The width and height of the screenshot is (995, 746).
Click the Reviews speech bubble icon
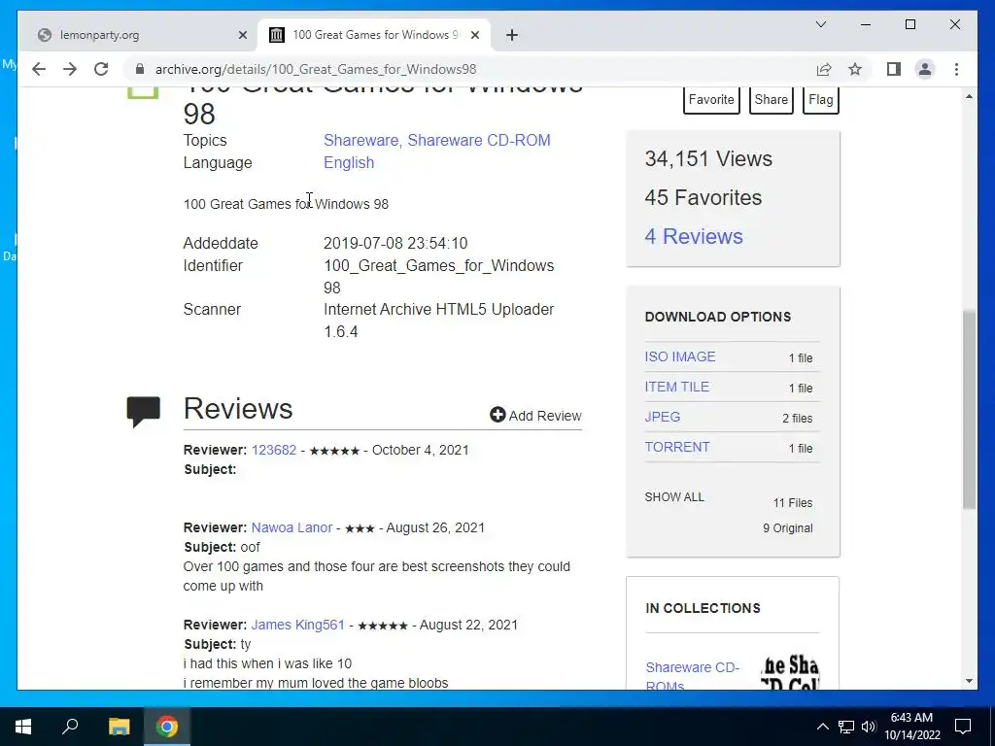coord(144,412)
